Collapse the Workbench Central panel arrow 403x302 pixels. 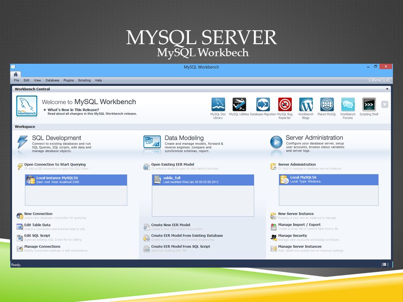[x=387, y=89]
